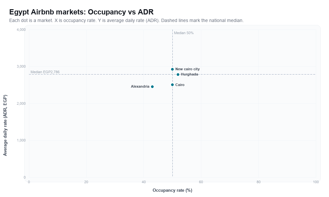The image size is (329, 197).
Task: Click the 3,000 y-axis tick label
Action: point(21,67)
